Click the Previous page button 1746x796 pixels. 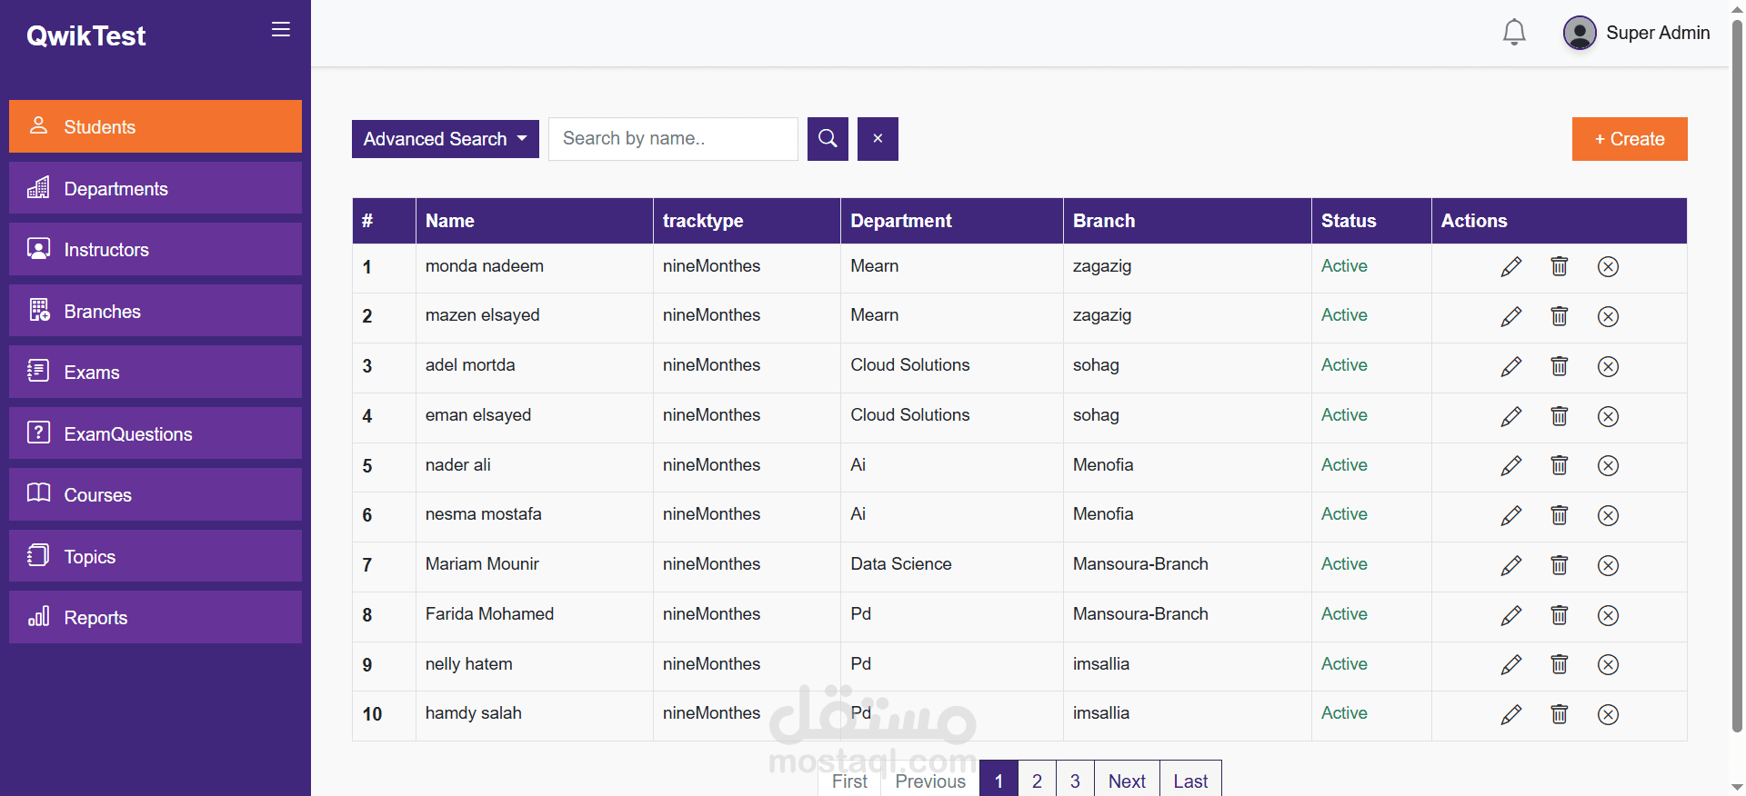tap(930, 780)
